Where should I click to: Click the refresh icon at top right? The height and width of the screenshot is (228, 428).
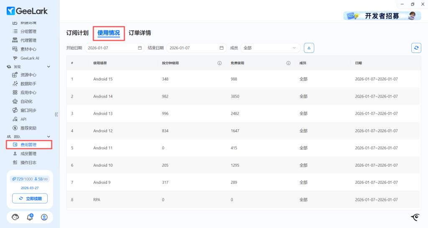[416, 48]
